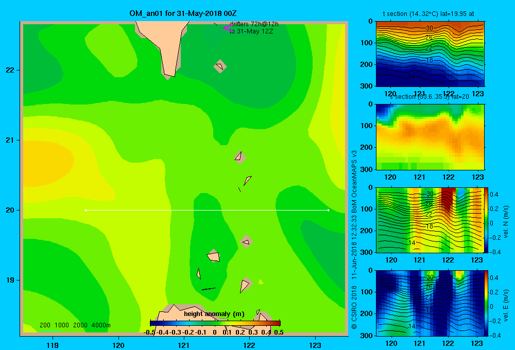Screen dimensions: 515x350
Task: Click the 's section' salinity panel title
Action: point(430,97)
